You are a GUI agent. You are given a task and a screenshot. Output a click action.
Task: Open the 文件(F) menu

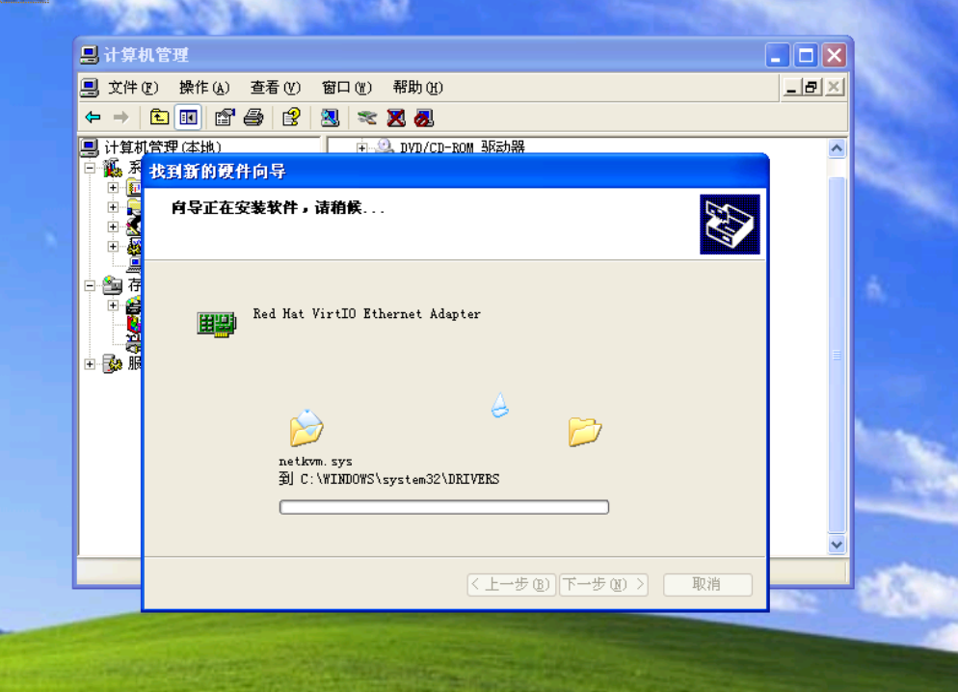[x=133, y=88]
